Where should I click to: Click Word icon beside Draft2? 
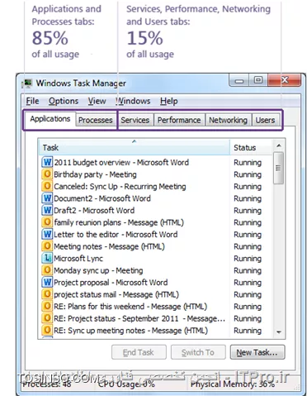click(x=47, y=210)
